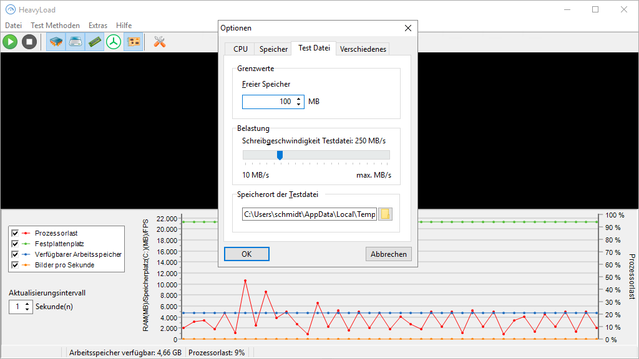Disable the Prozessorlast graph checkbox

tap(14, 232)
